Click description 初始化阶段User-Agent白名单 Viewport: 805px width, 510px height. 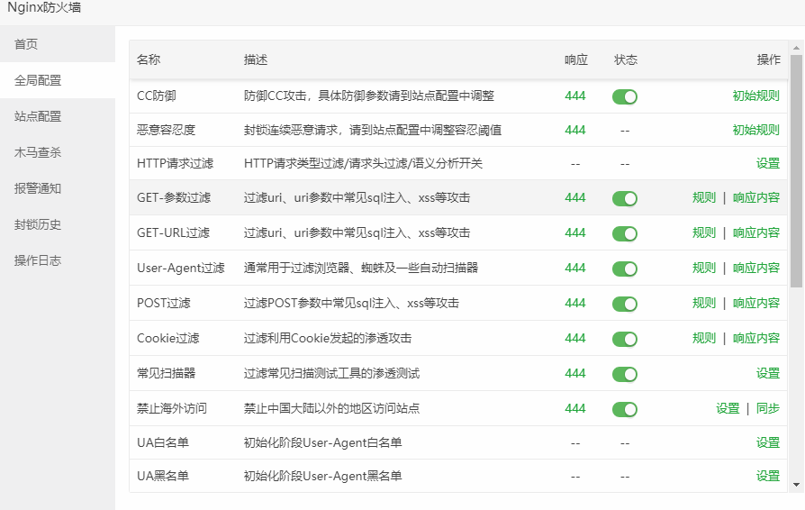coord(322,442)
